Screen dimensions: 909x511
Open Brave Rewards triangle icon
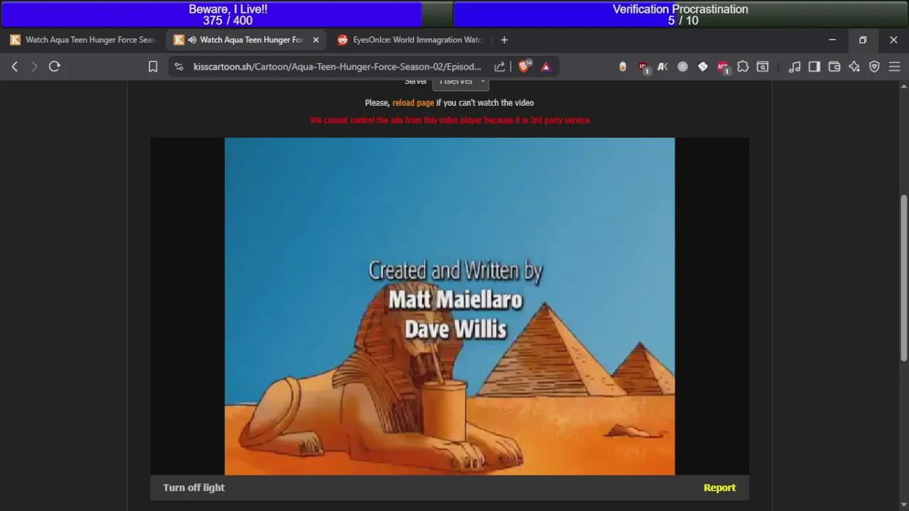[x=546, y=67]
